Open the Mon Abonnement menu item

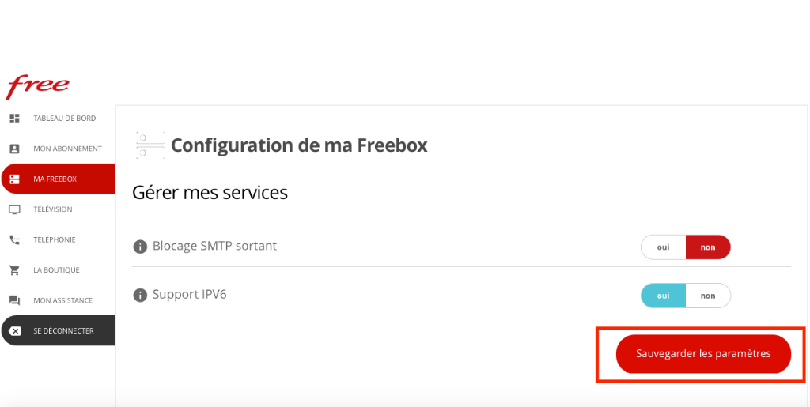58,149
